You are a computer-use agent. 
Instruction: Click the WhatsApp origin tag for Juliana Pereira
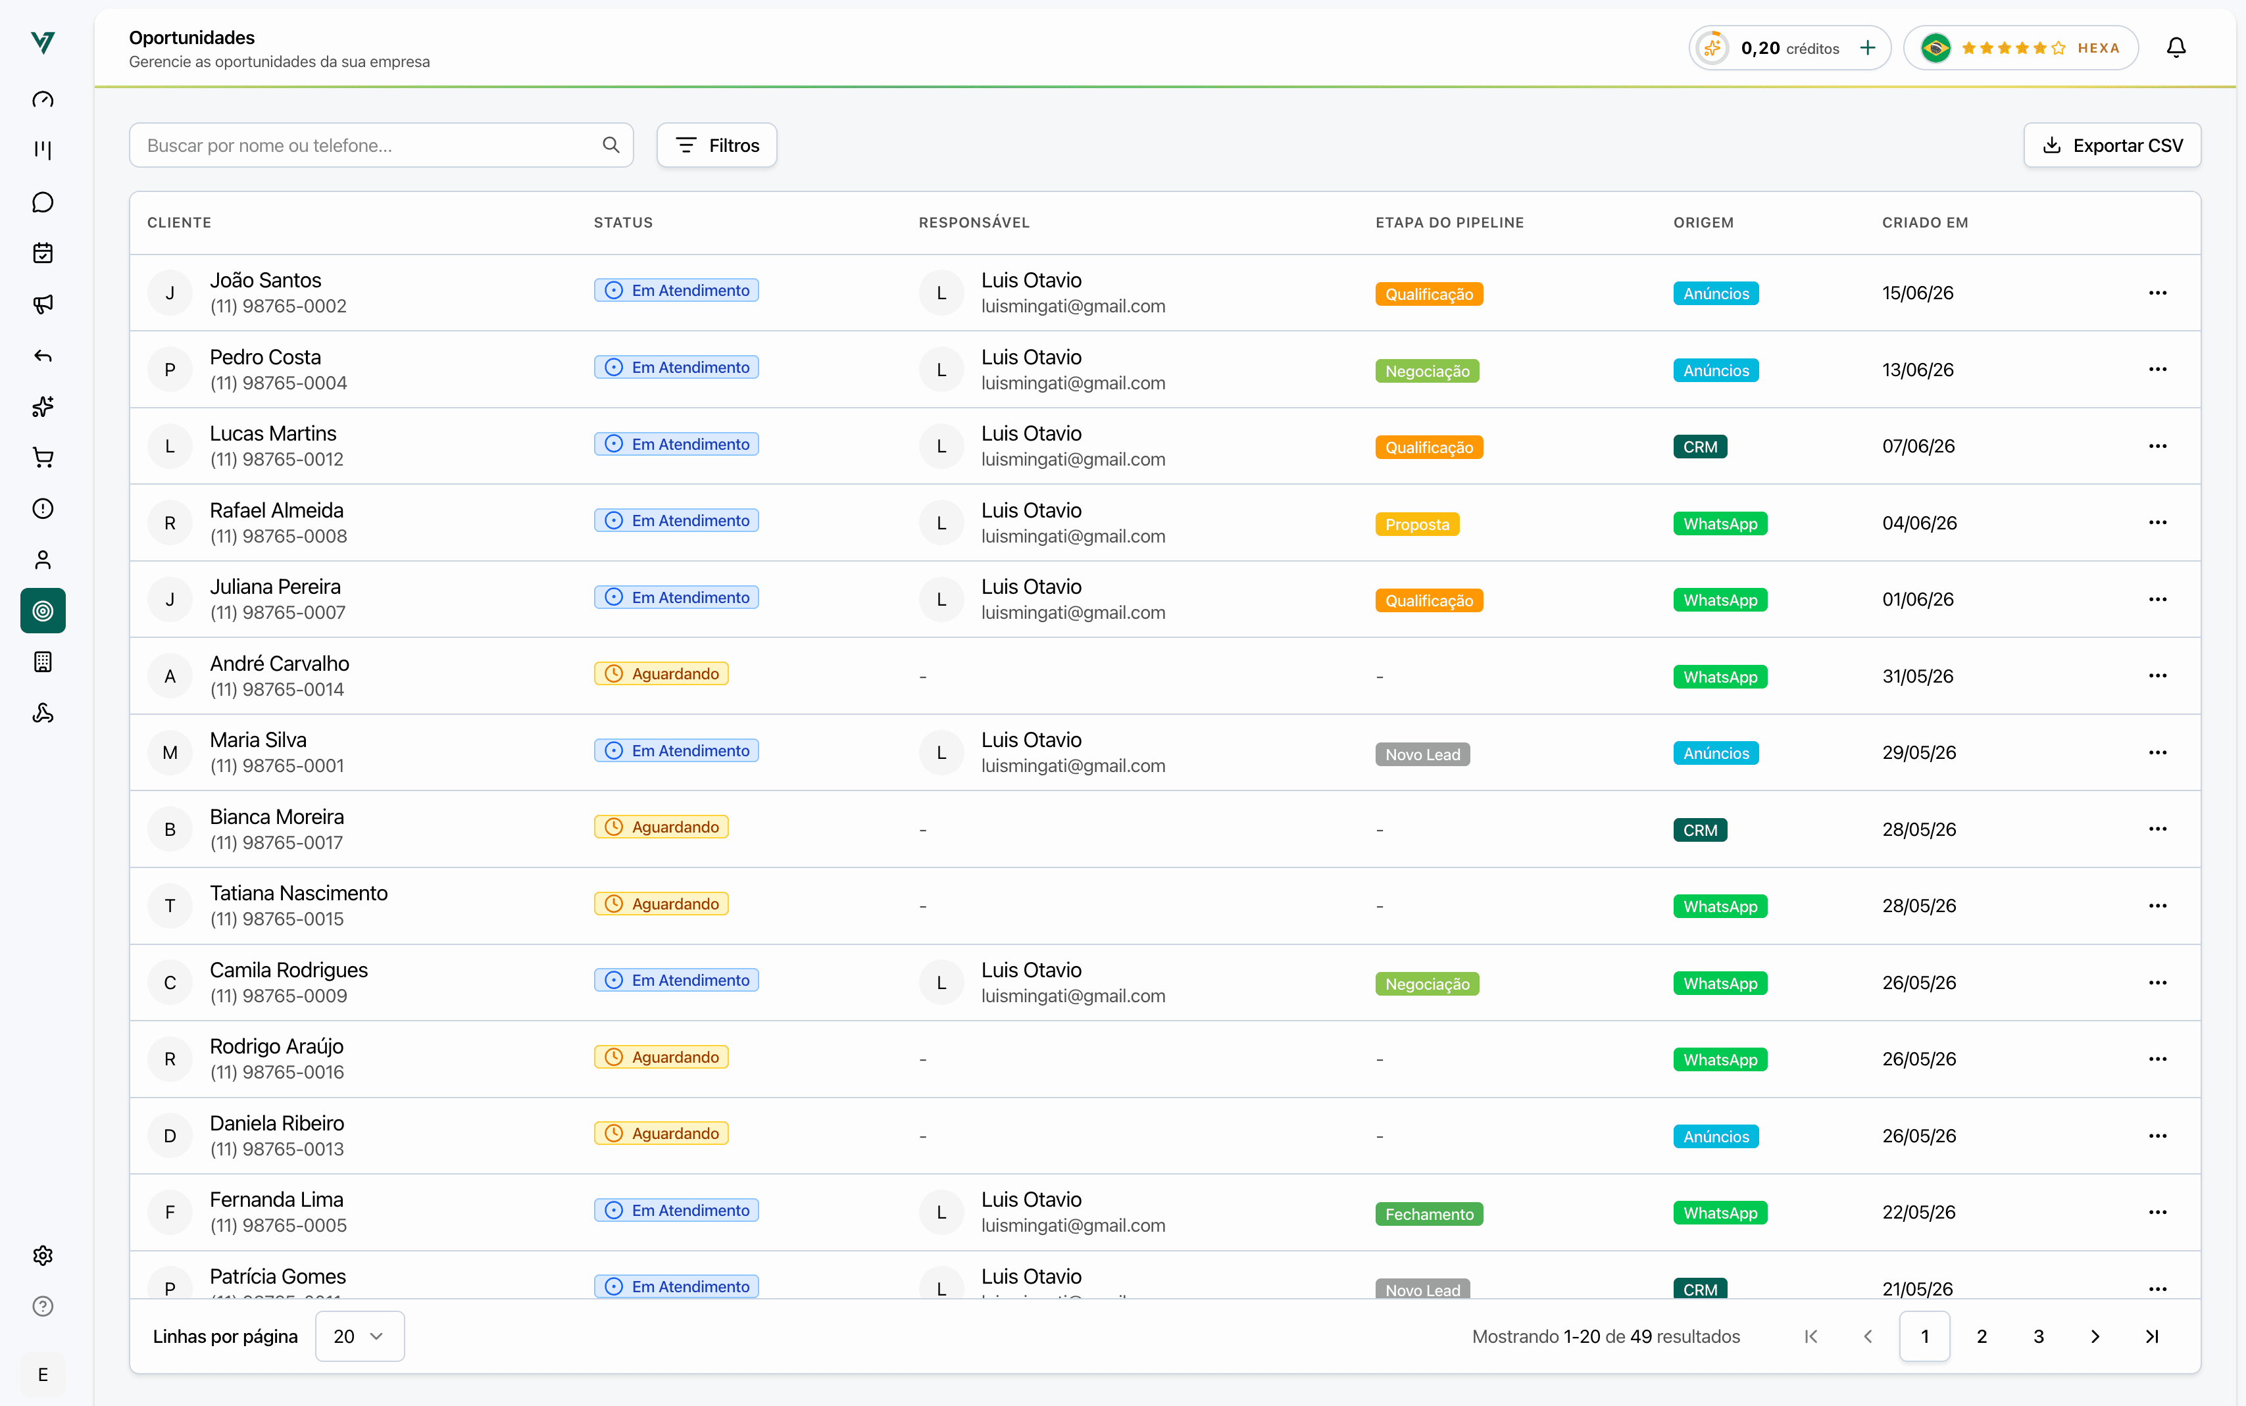(1720, 600)
